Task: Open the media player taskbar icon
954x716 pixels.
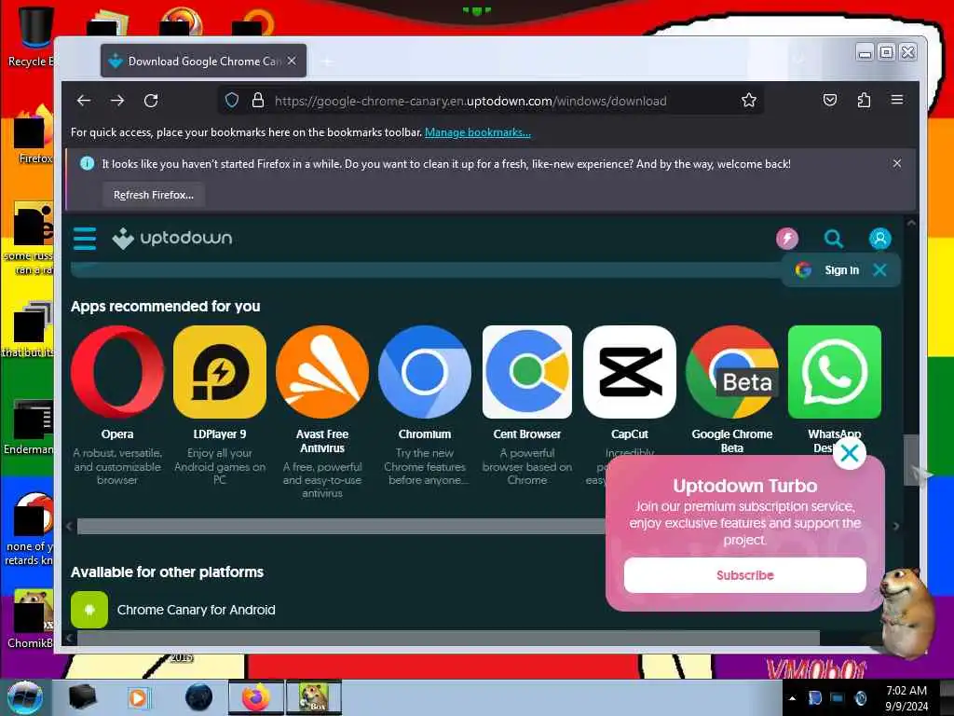Action: coord(138,697)
